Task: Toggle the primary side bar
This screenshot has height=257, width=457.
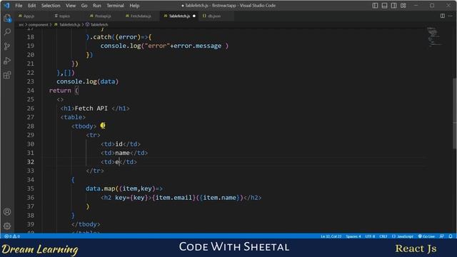Action: point(375,5)
